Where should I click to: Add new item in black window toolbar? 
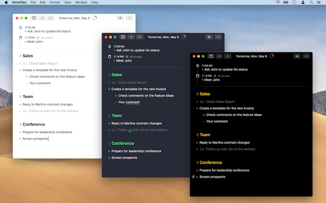(297, 56)
